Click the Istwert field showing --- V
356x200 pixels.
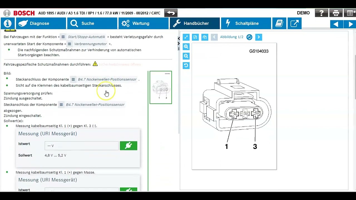(81, 146)
